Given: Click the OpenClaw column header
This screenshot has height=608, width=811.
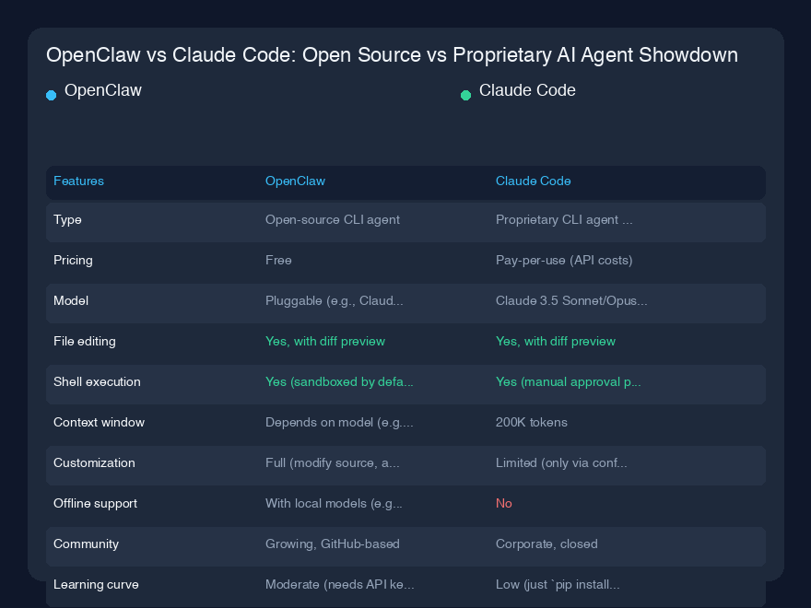Looking at the screenshot, I should (295, 181).
